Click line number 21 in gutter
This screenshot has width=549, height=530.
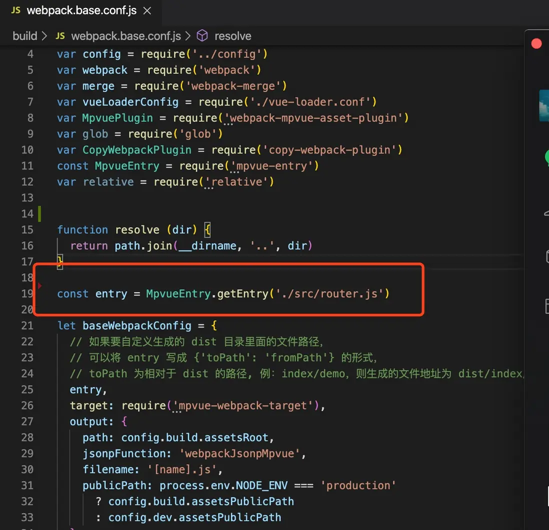point(27,326)
